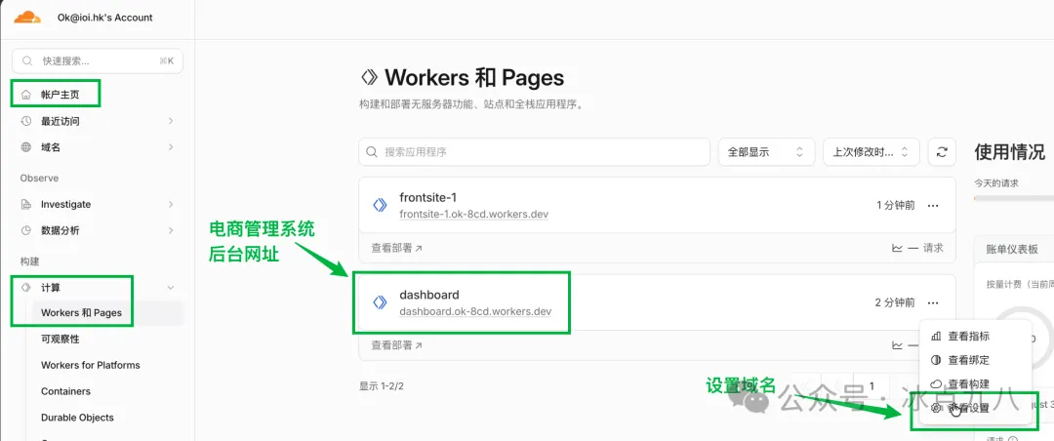The height and width of the screenshot is (441, 1054).
Task: Click the 账单仪表板 card heading
Action: [x=1012, y=250]
